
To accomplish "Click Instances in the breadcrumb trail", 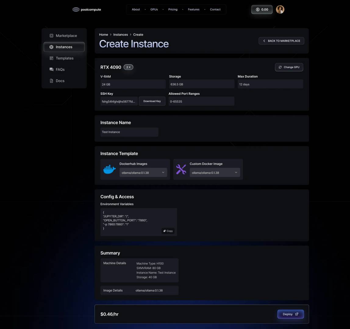I will pyautogui.click(x=120, y=34).
